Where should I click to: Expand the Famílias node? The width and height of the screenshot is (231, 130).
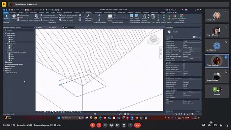click(4, 69)
